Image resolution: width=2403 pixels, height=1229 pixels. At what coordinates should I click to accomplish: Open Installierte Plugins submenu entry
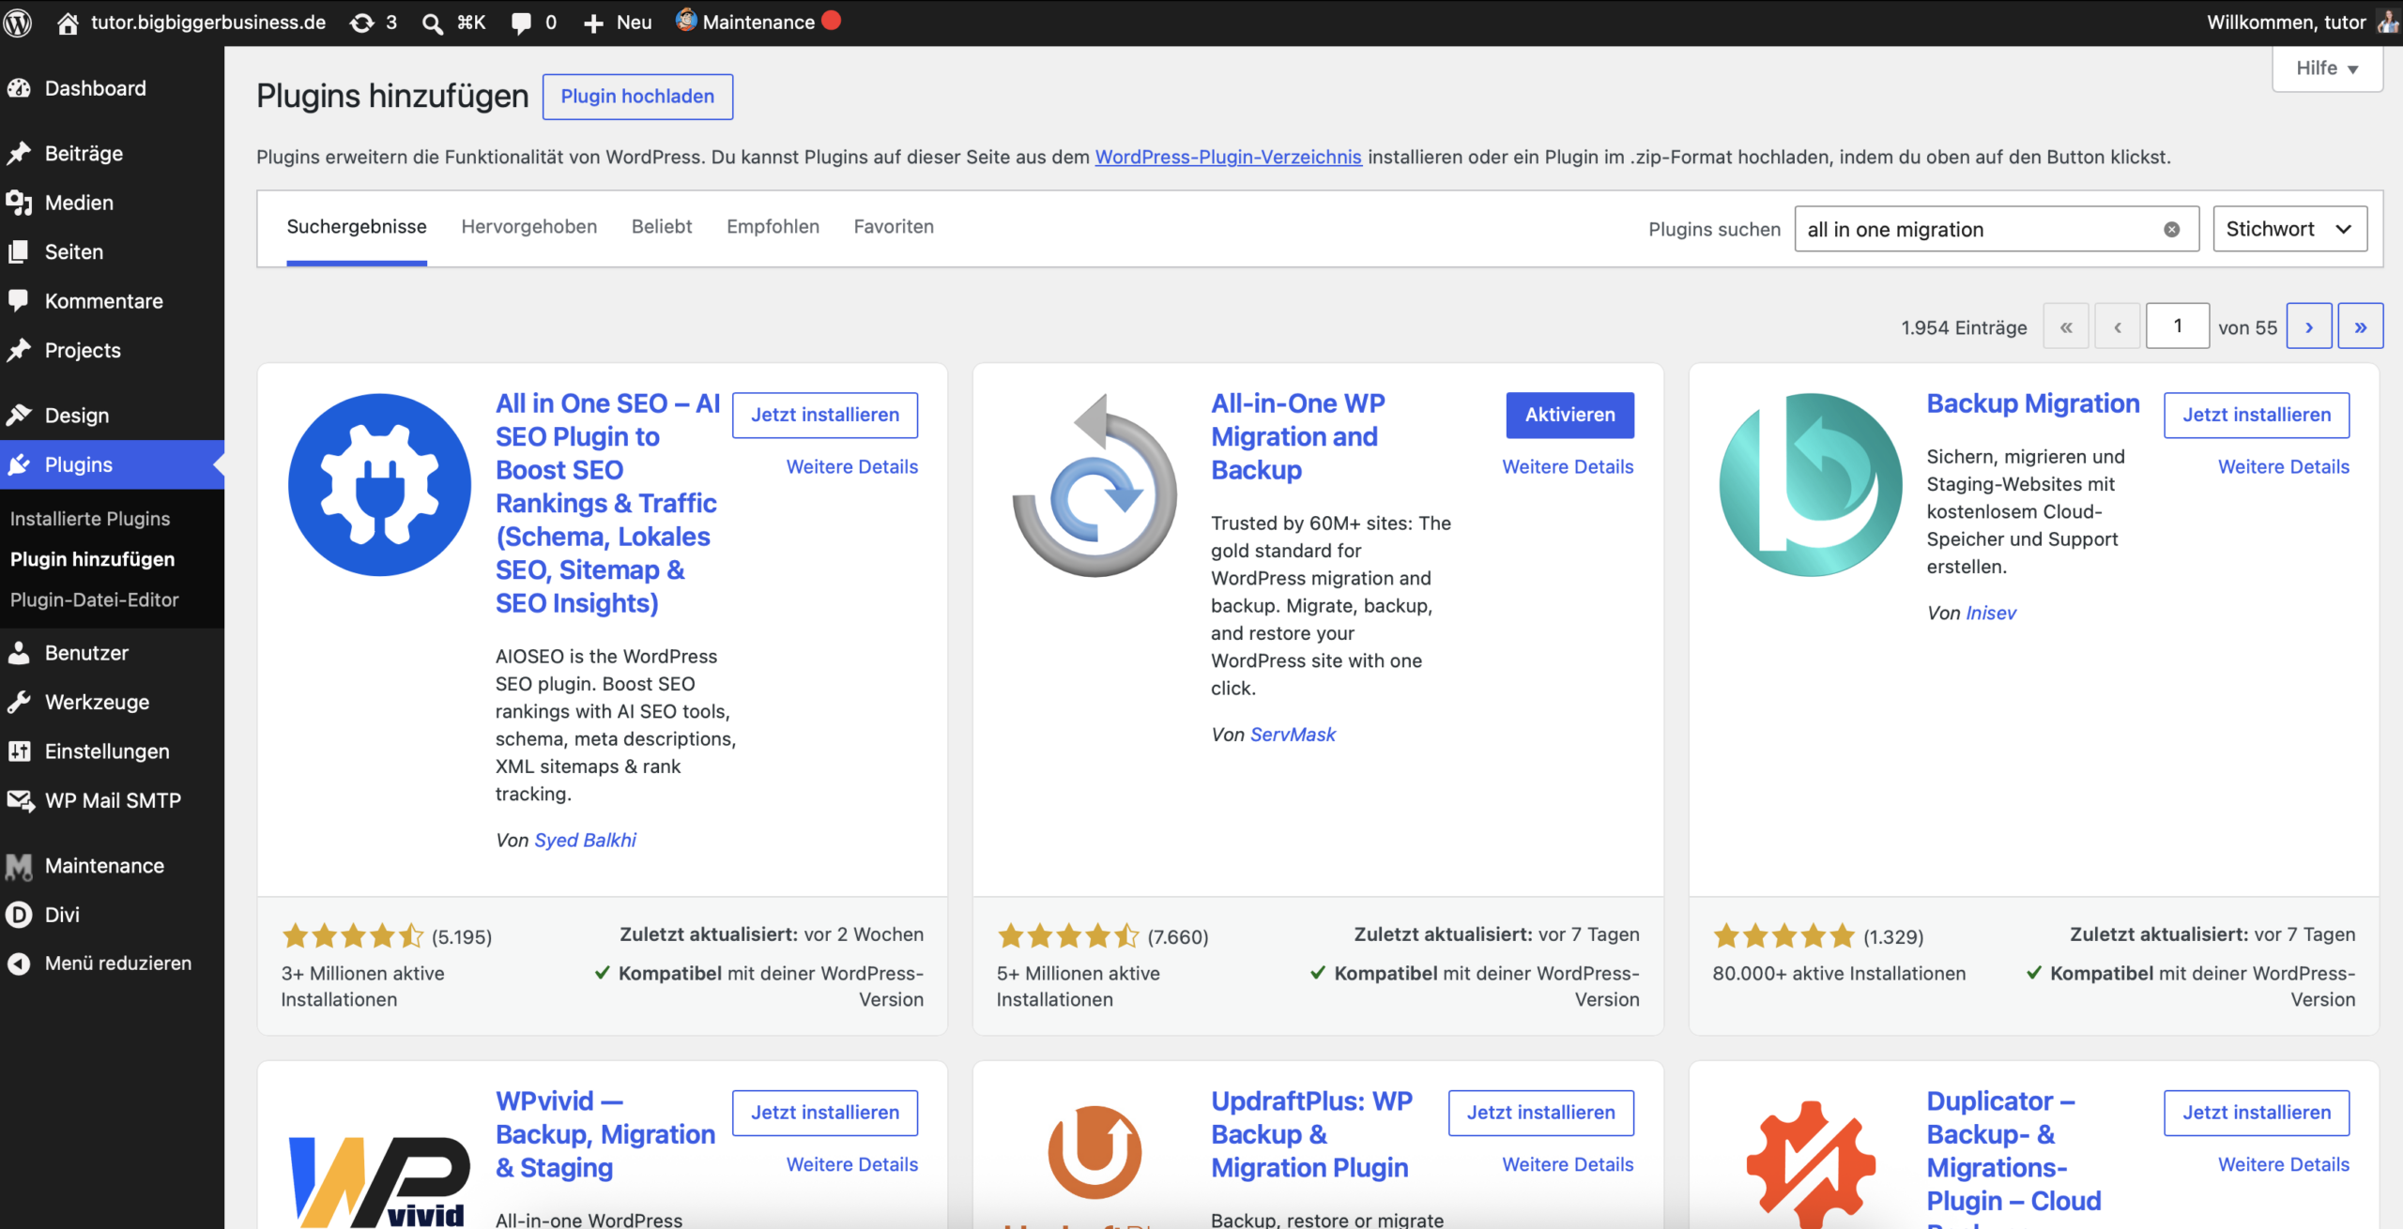[x=90, y=519]
